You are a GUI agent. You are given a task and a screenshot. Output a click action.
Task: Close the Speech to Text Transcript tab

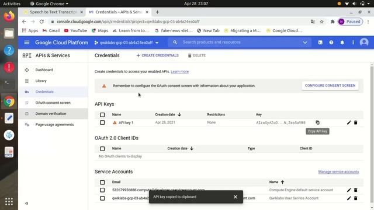click(x=81, y=12)
